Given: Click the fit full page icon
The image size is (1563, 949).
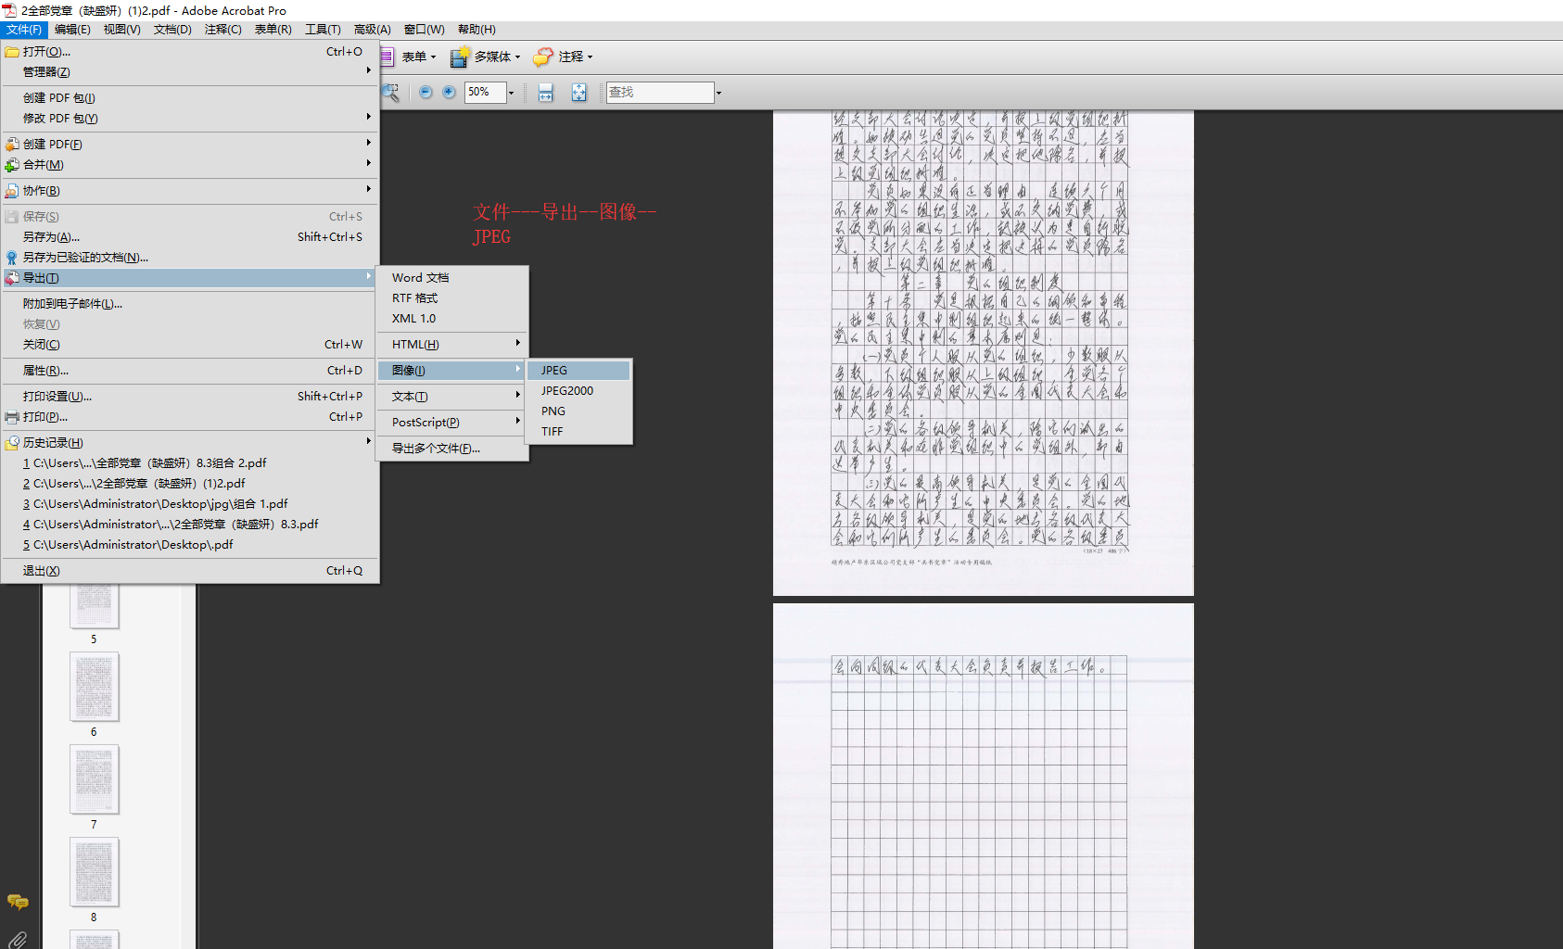Looking at the screenshot, I should click(578, 93).
